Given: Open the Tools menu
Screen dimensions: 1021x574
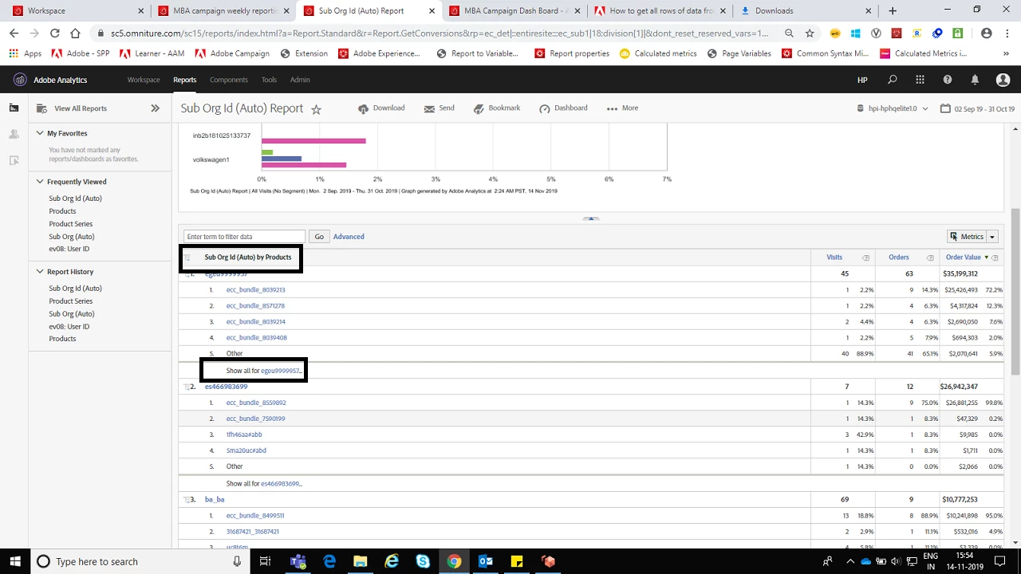Looking at the screenshot, I should [x=269, y=80].
